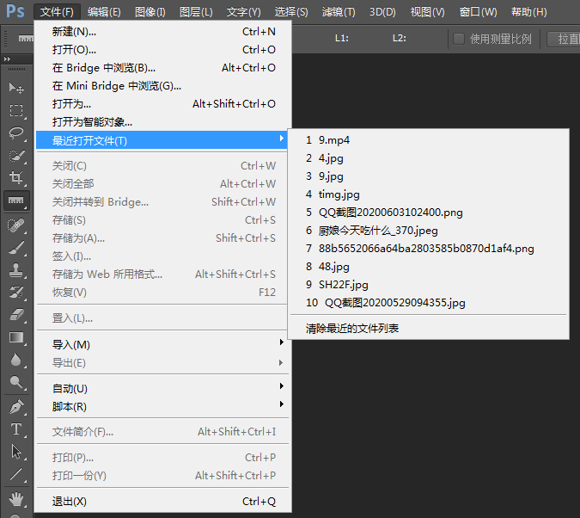Image resolution: width=580 pixels, height=518 pixels.
Task: Open recent file 9.mp4
Action: tap(429, 140)
